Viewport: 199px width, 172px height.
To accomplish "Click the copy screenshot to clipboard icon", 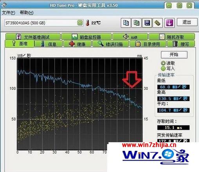I will (x=136, y=23).
